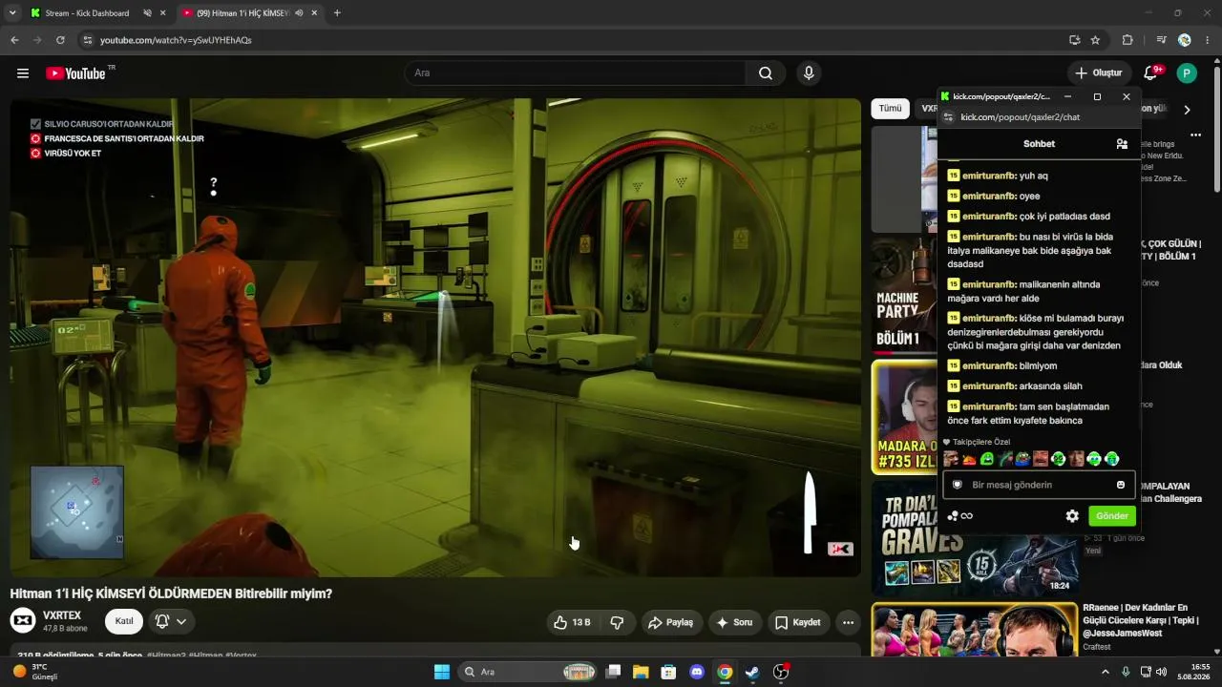
Task: Go to the YouTube home logo
Action: 75,73
